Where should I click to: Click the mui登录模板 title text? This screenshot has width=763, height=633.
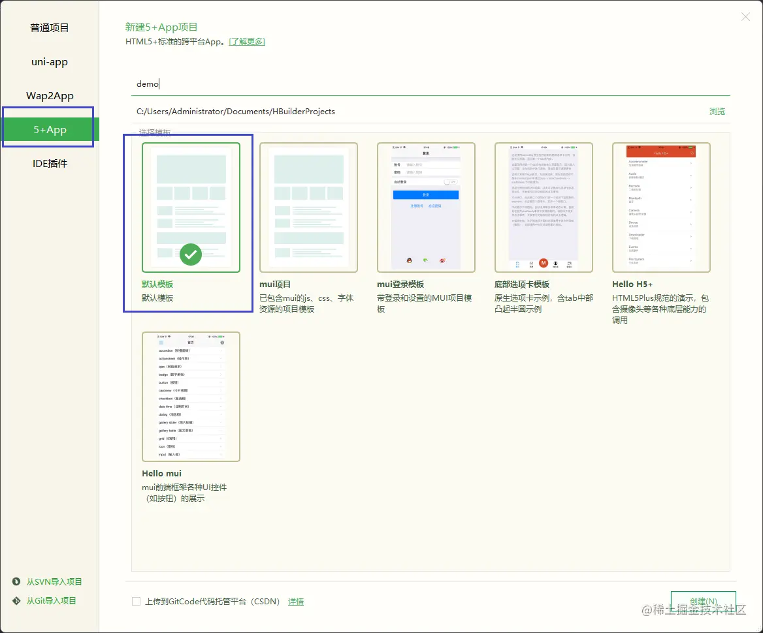(x=400, y=285)
